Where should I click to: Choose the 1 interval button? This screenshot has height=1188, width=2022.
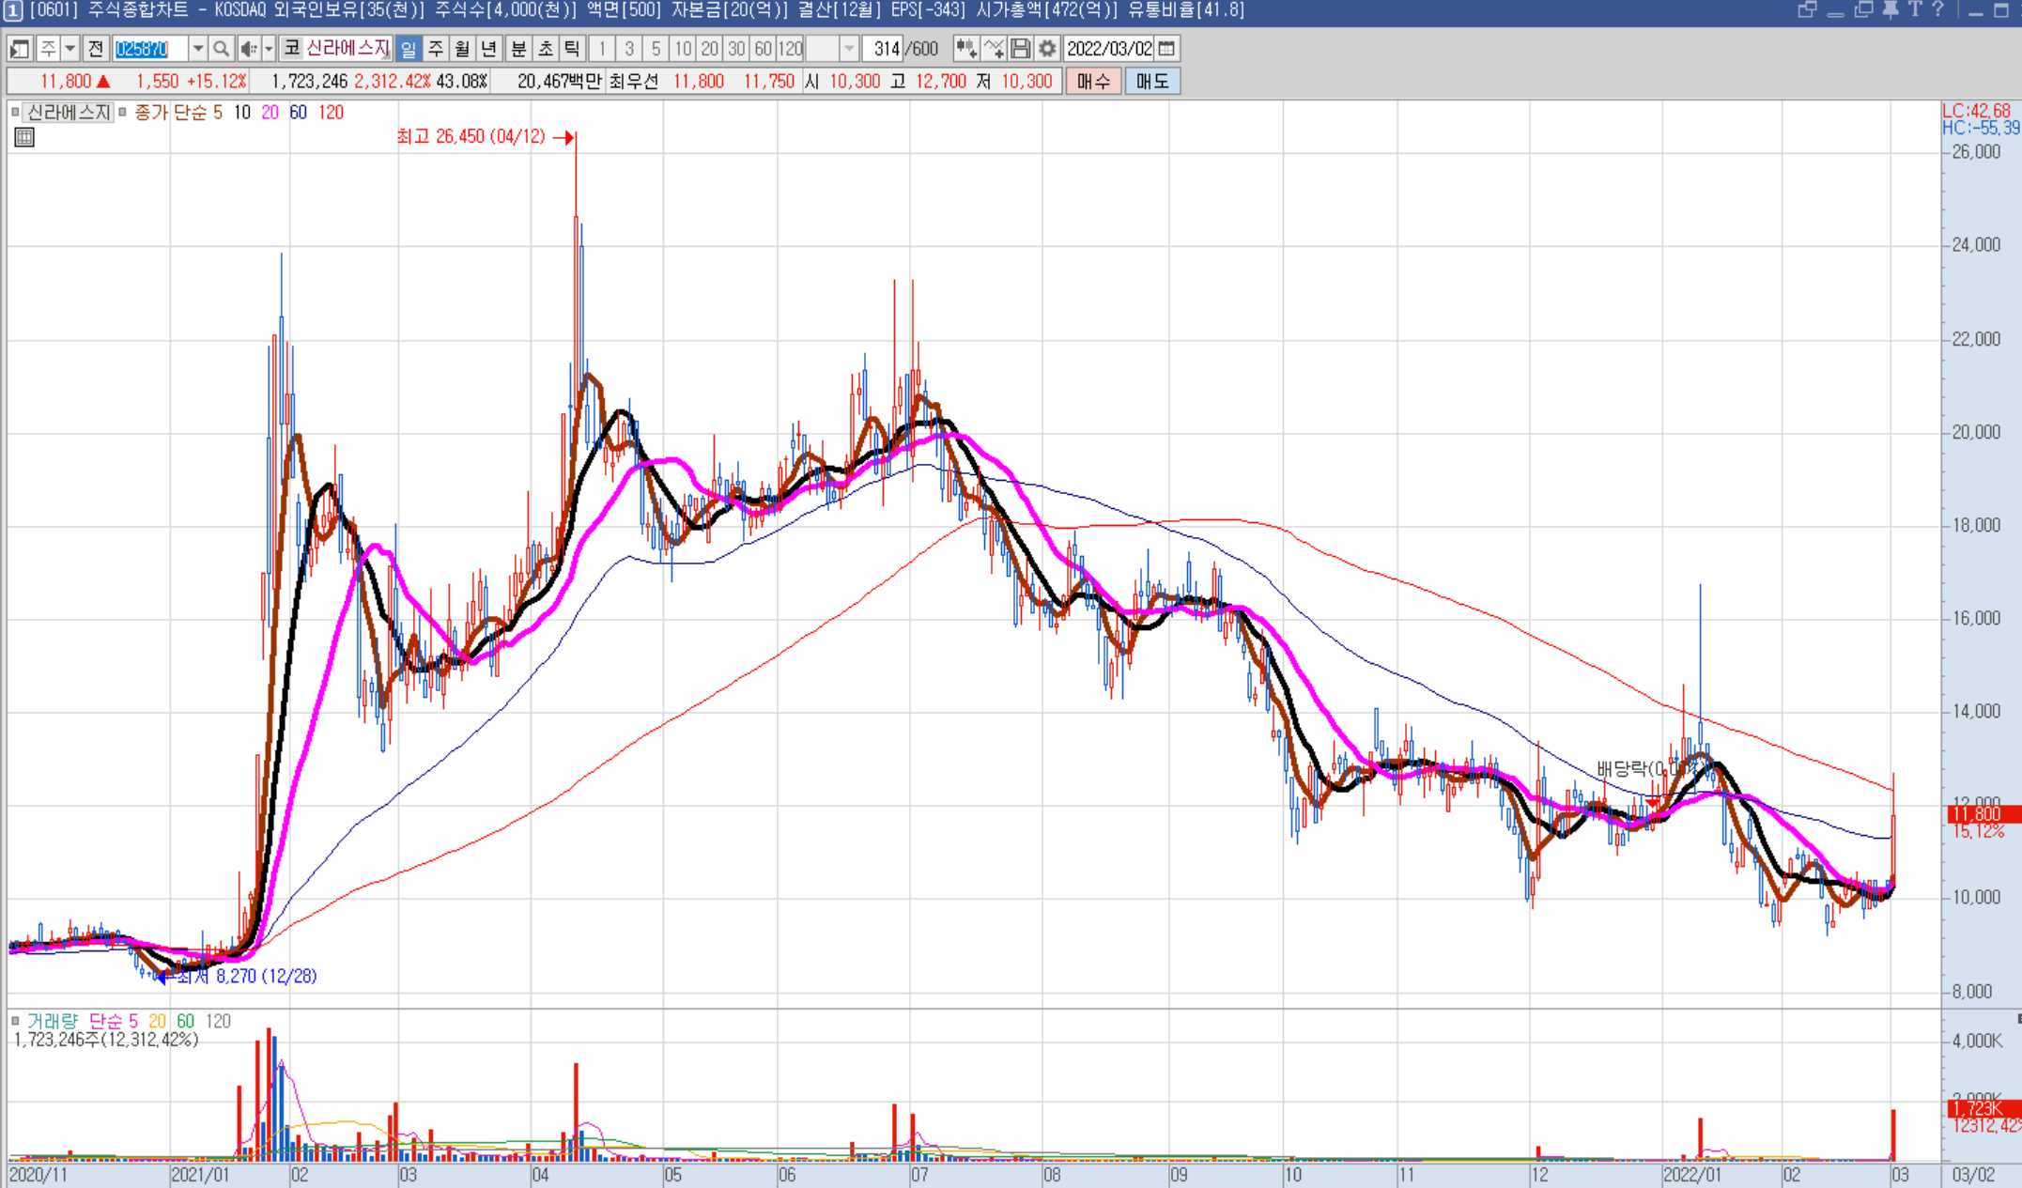tap(602, 49)
